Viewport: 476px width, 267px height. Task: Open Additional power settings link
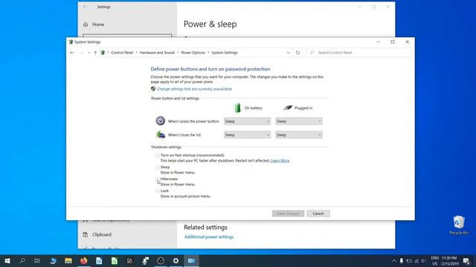pyautogui.click(x=209, y=237)
